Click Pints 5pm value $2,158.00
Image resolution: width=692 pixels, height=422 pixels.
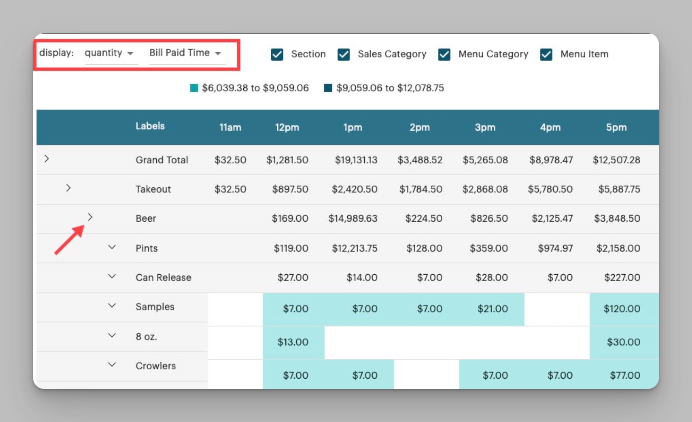[x=619, y=248]
